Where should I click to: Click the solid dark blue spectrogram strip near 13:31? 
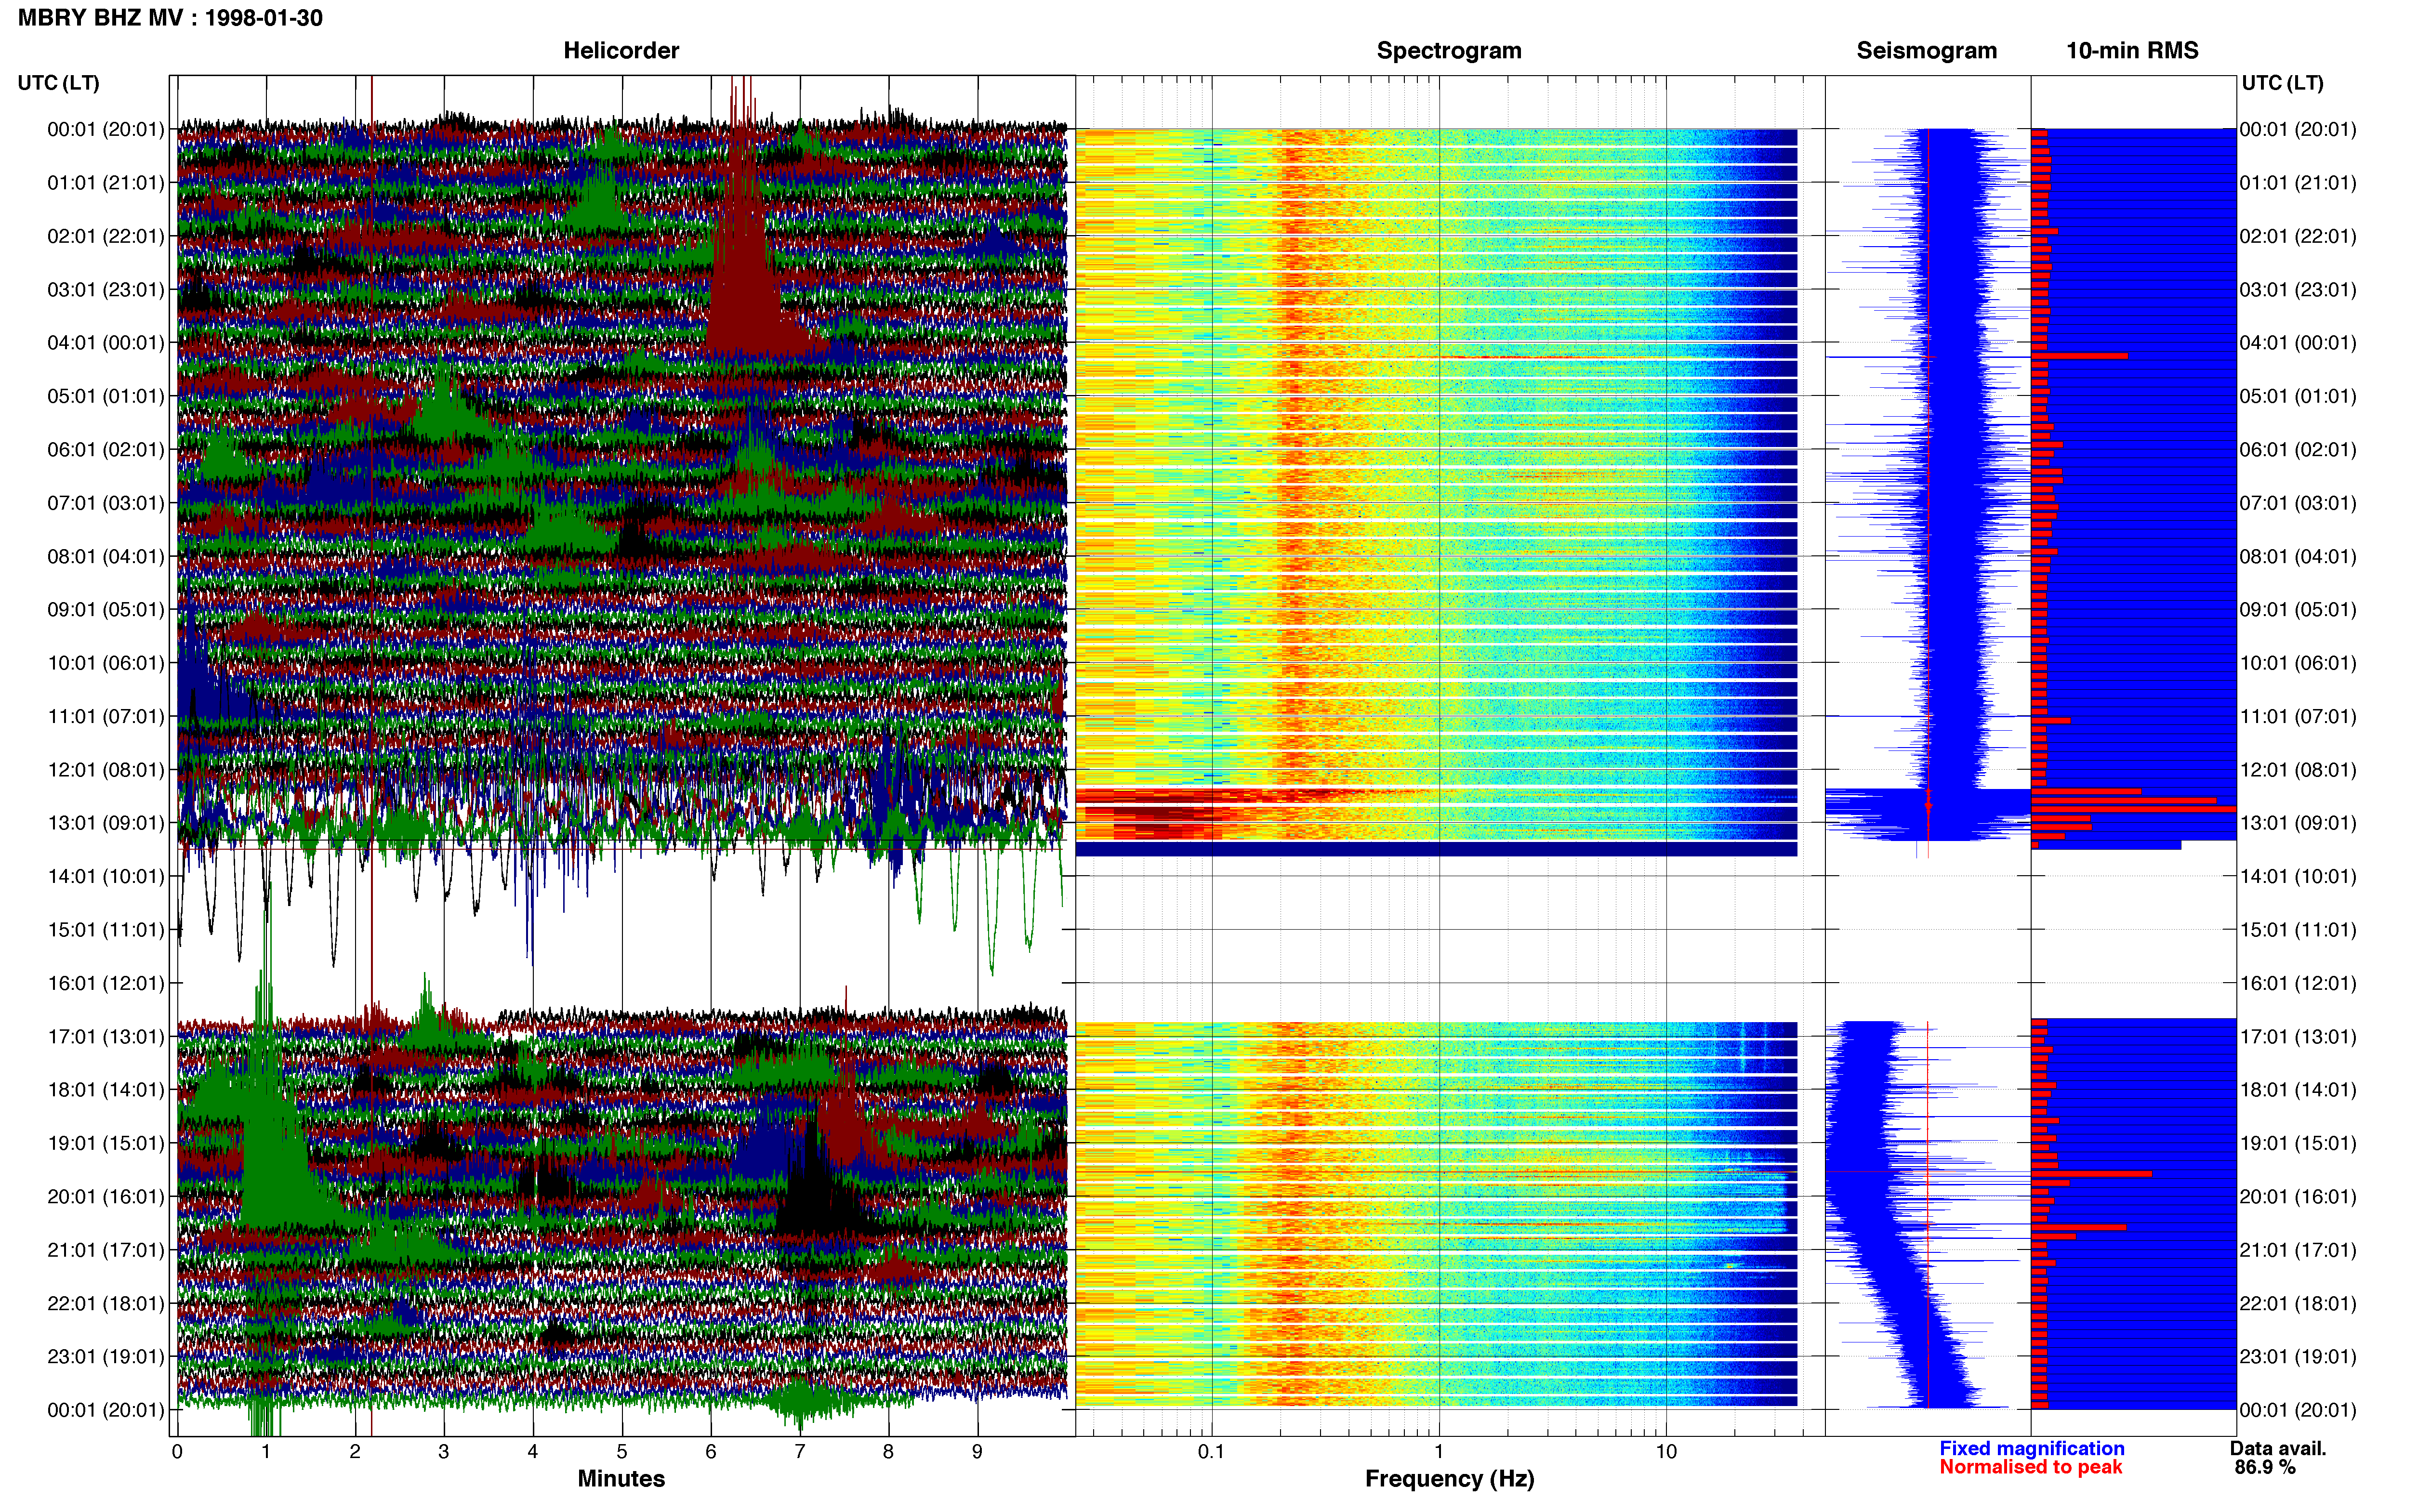(x=1436, y=850)
